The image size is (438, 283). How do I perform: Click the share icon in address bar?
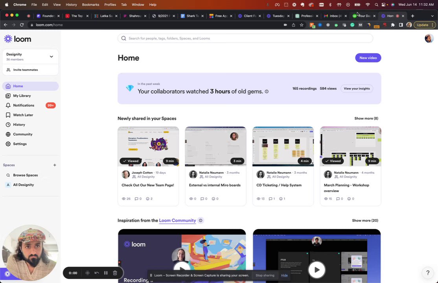(x=293, y=25)
